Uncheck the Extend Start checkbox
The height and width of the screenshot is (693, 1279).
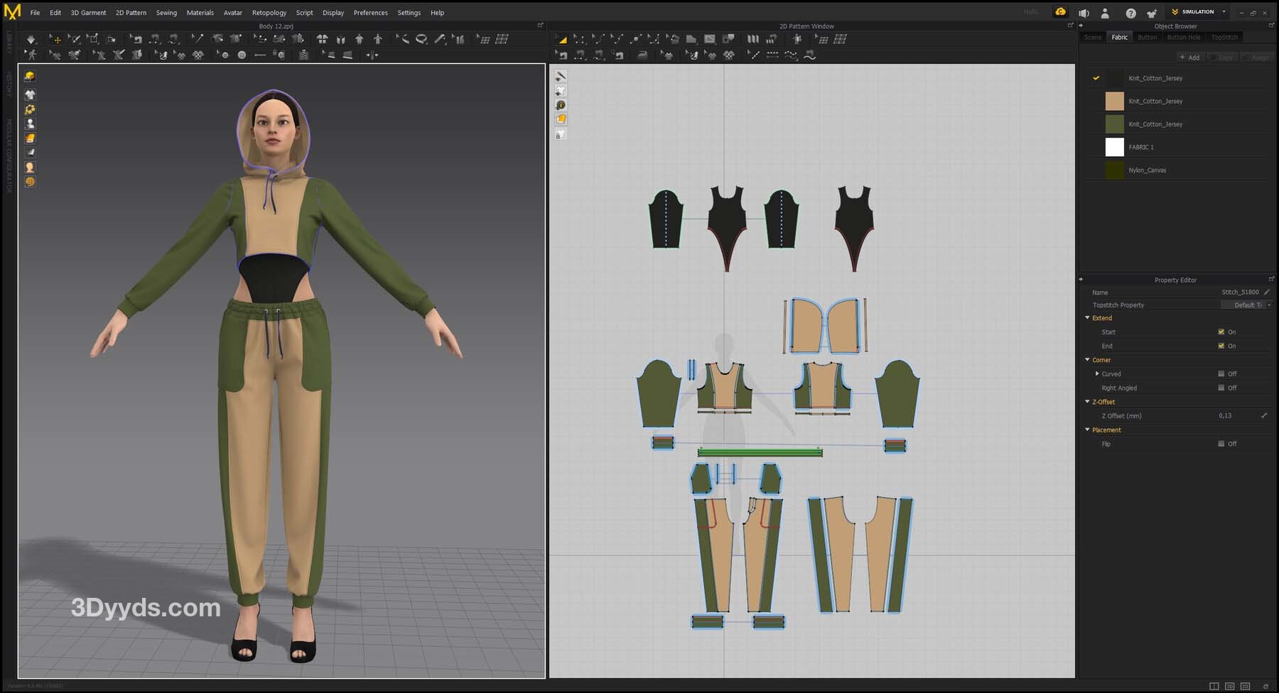pos(1221,332)
